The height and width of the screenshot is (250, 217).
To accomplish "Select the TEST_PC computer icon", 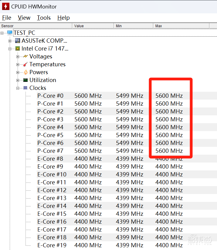I will click(x=10, y=33).
